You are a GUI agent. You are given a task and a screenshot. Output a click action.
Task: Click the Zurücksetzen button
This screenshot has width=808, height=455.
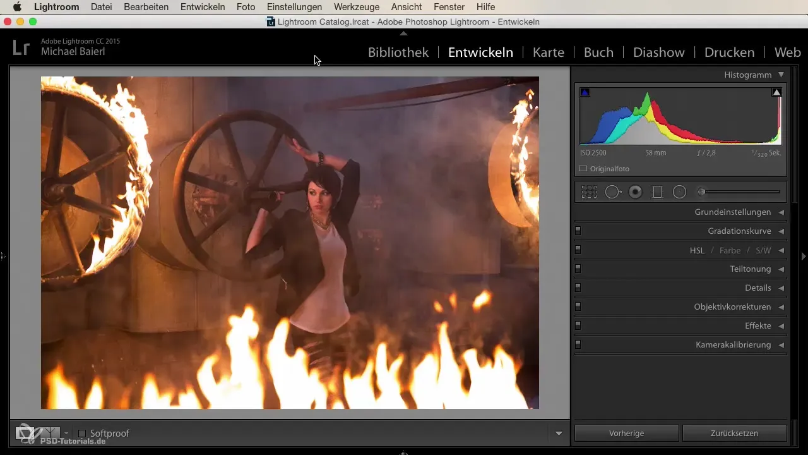(735, 434)
